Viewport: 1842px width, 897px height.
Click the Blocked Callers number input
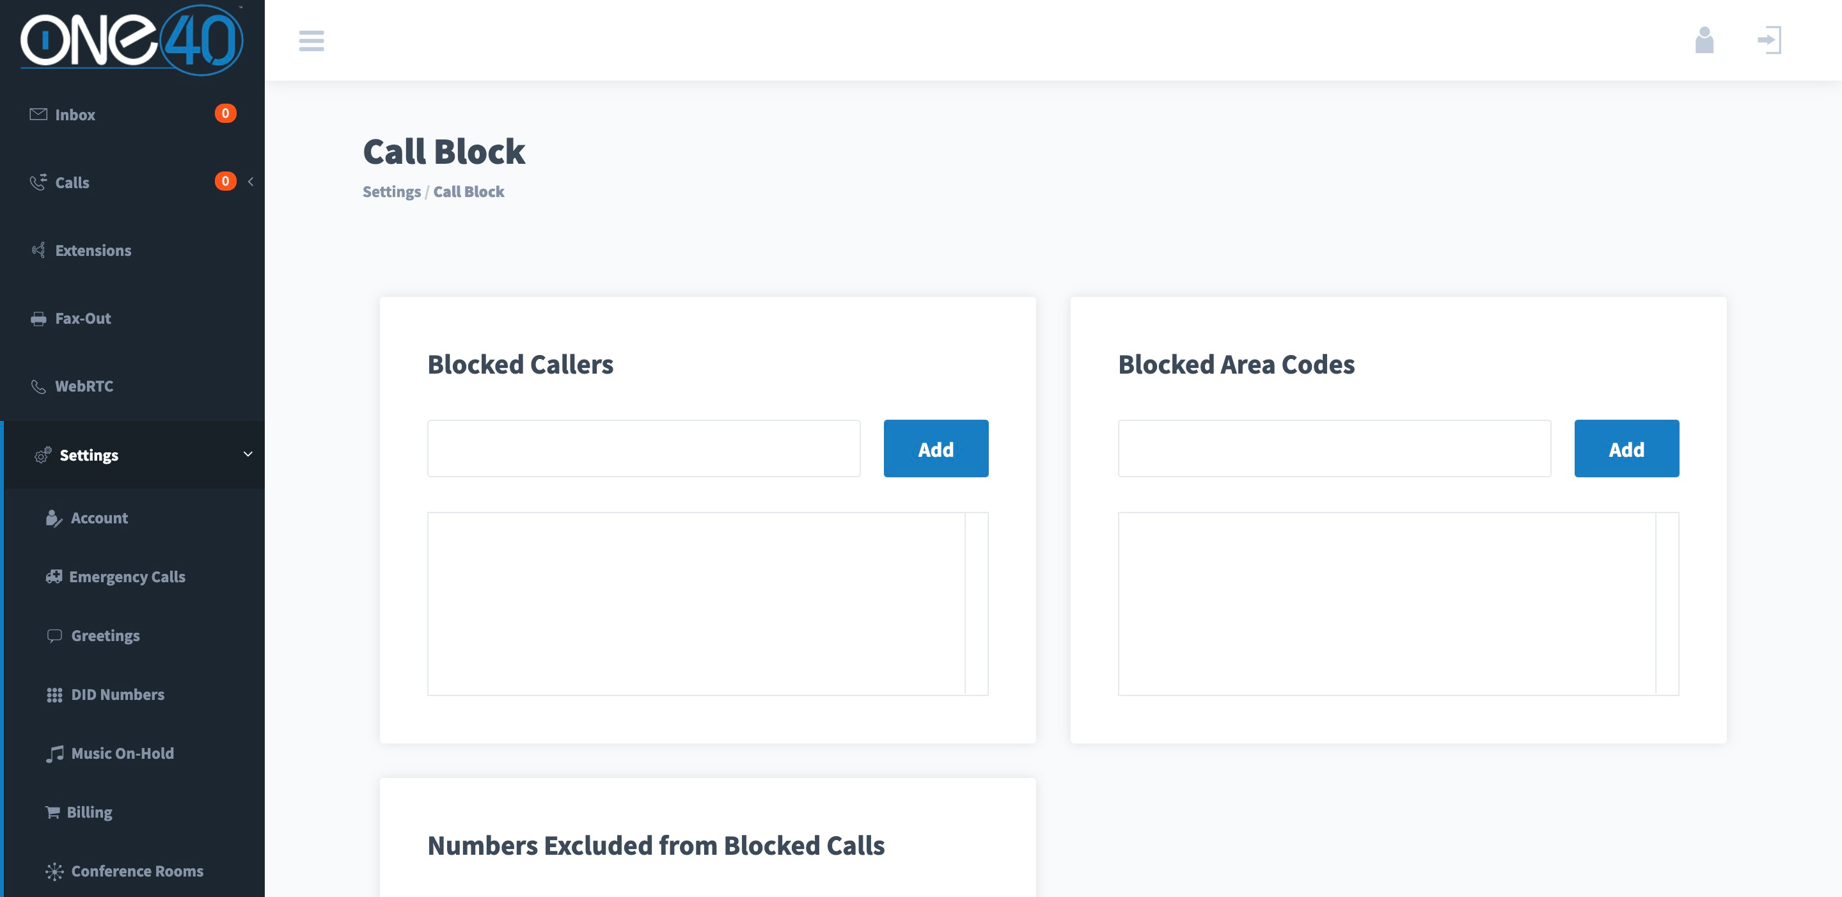pos(643,448)
